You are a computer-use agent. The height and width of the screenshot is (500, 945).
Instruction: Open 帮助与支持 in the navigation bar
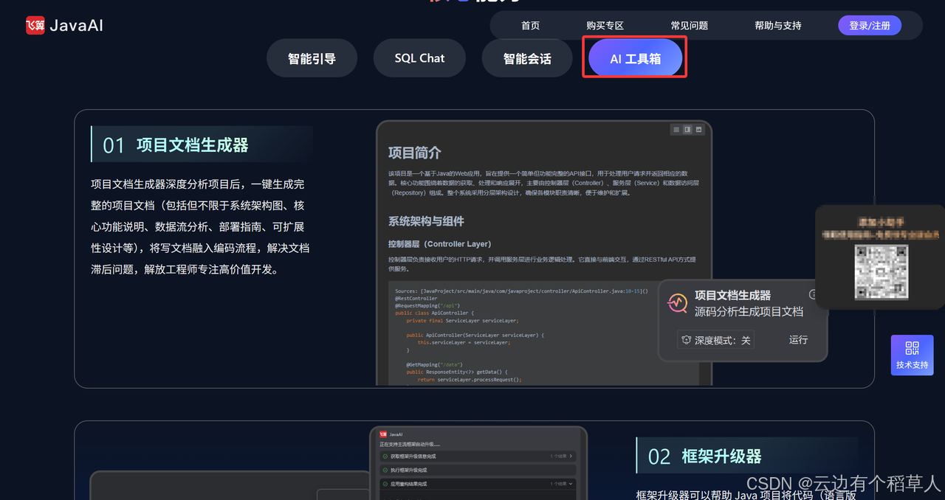(777, 25)
